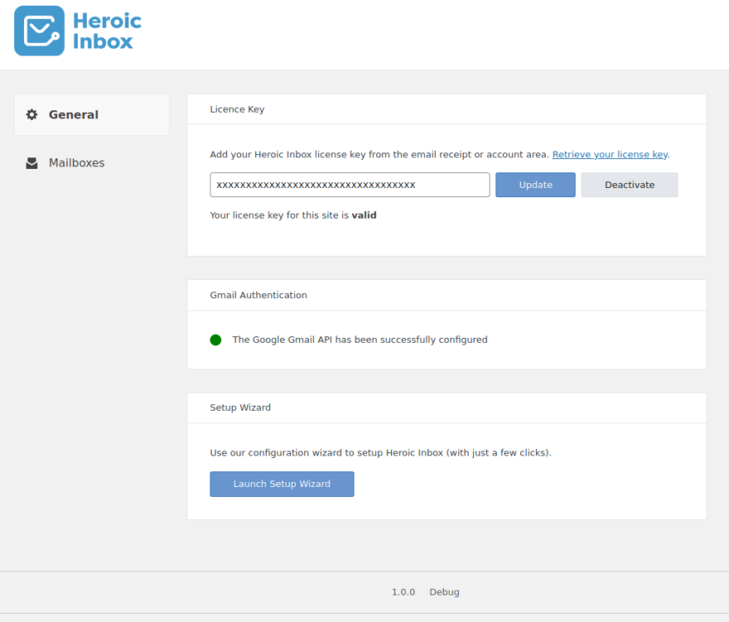Click the envelope icon beside Mailboxes
The image size is (729, 622).
(31, 163)
